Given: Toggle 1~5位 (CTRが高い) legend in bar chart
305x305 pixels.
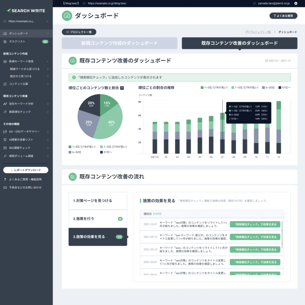Looking at the screenshot, I should [214, 88].
